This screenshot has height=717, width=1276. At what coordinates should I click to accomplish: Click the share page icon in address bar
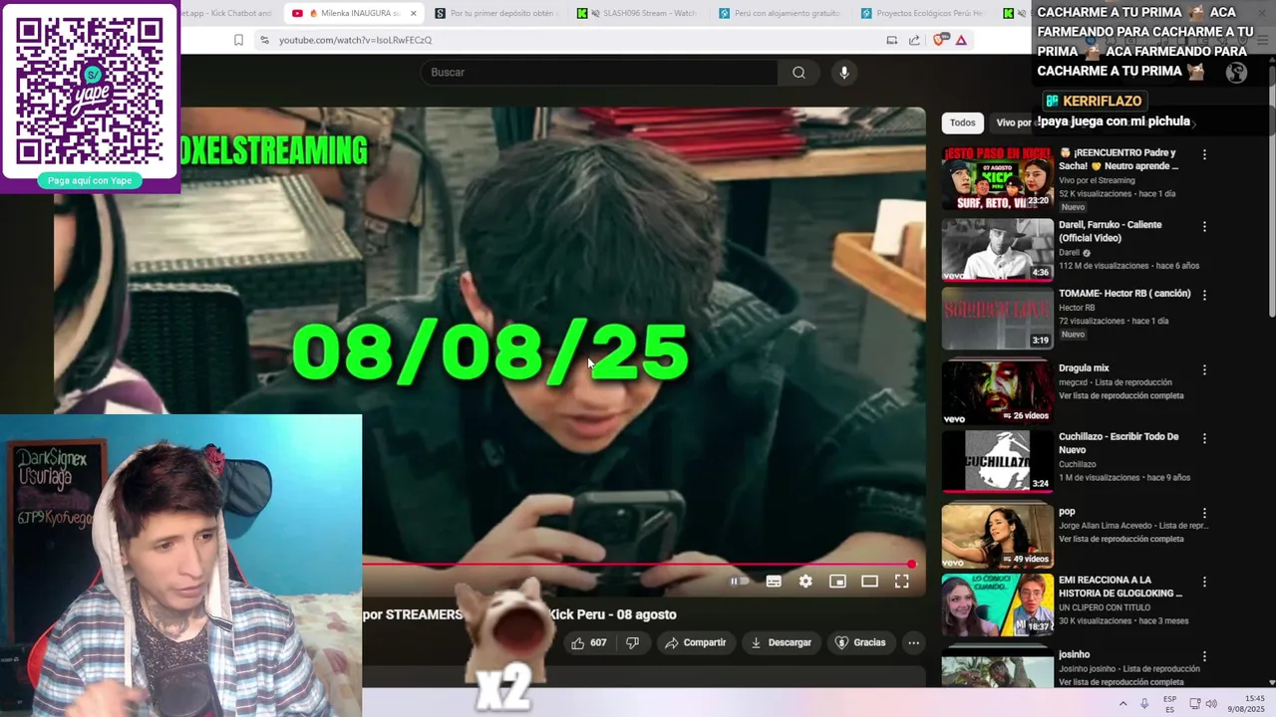(x=914, y=40)
